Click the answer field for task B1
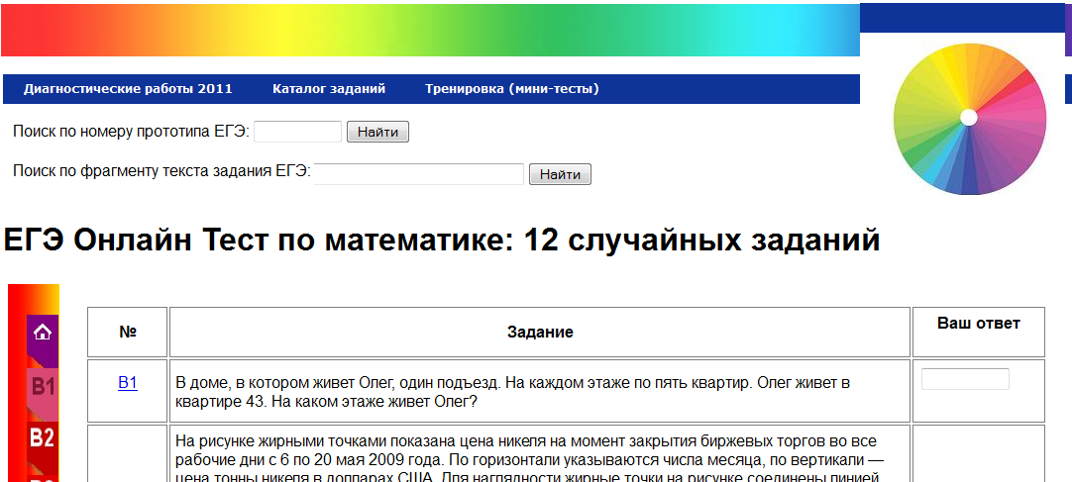The image size is (1072, 482). (965, 379)
